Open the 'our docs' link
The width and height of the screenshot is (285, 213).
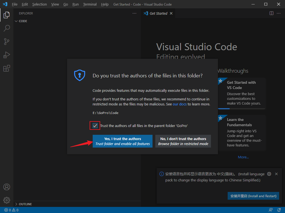pos(180,104)
